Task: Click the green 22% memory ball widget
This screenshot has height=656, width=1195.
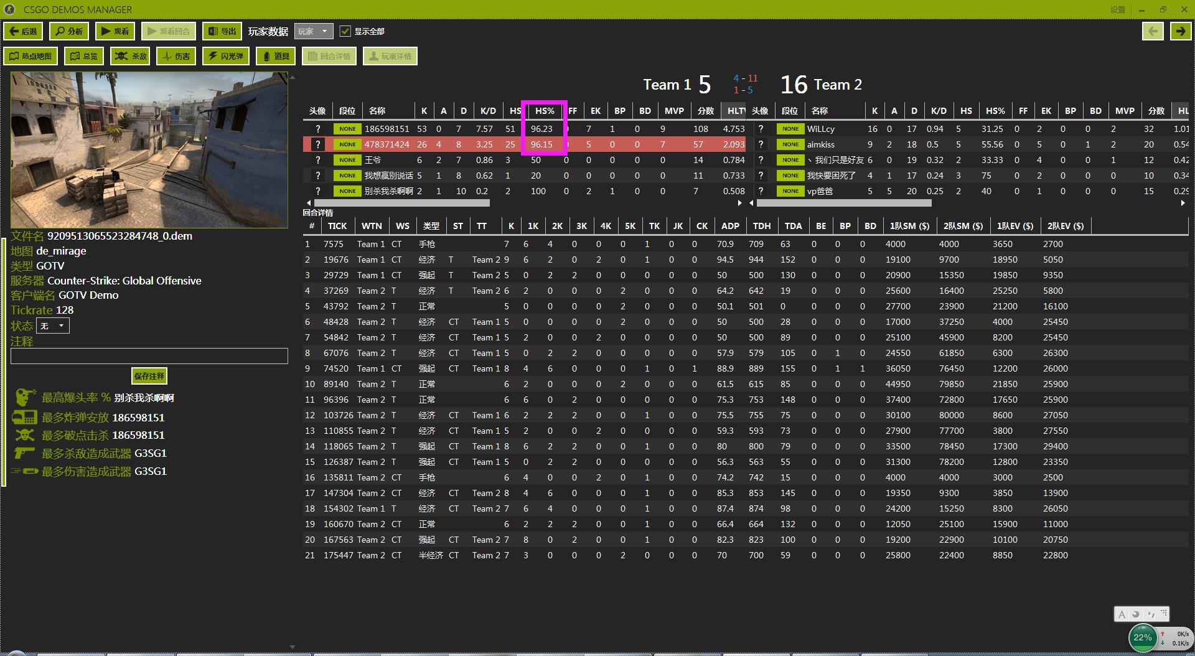Action: click(x=1143, y=638)
